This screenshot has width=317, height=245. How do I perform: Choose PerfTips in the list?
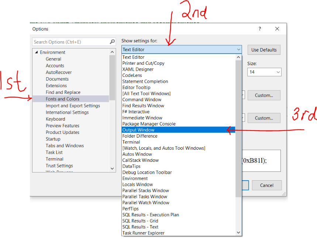click(x=179, y=209)
